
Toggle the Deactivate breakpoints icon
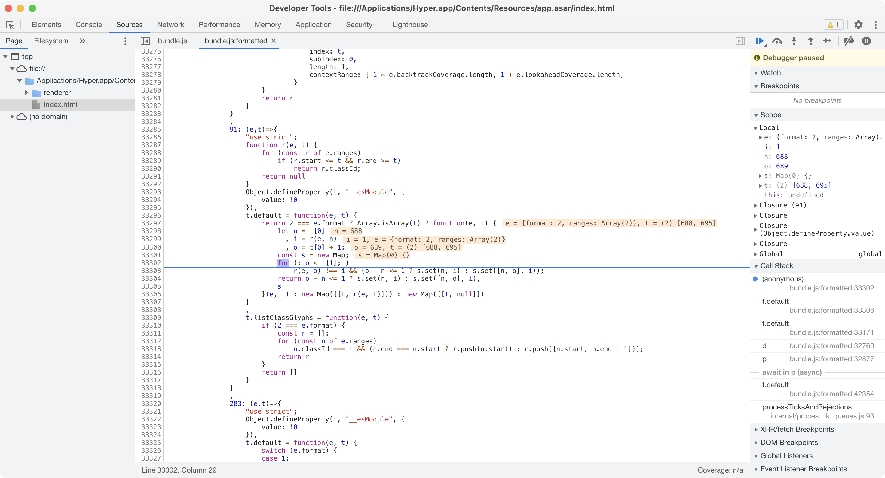tap(849, 41)
